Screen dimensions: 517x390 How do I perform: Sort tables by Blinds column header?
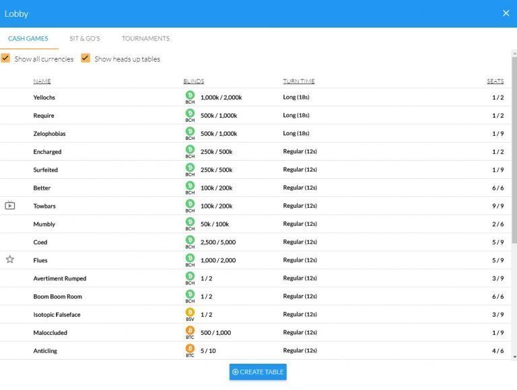193,81
